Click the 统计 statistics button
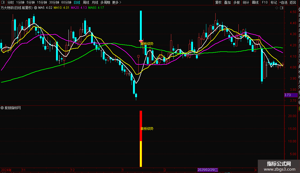300x173 pixels. pyautogui.click(x=246, y=2)
